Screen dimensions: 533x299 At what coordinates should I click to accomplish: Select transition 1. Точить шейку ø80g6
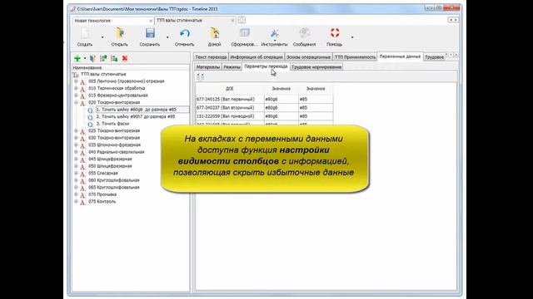point(137,110)
